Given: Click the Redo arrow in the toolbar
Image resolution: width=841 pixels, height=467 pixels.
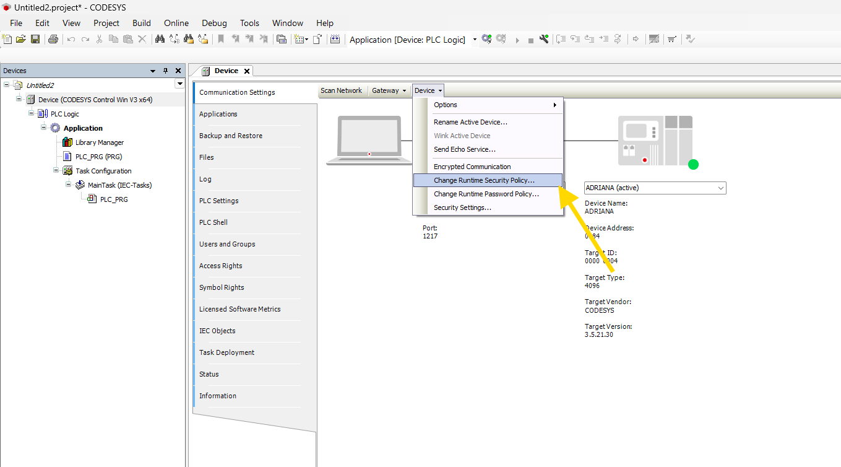Looking at the screenshot, I should (85, 39).
